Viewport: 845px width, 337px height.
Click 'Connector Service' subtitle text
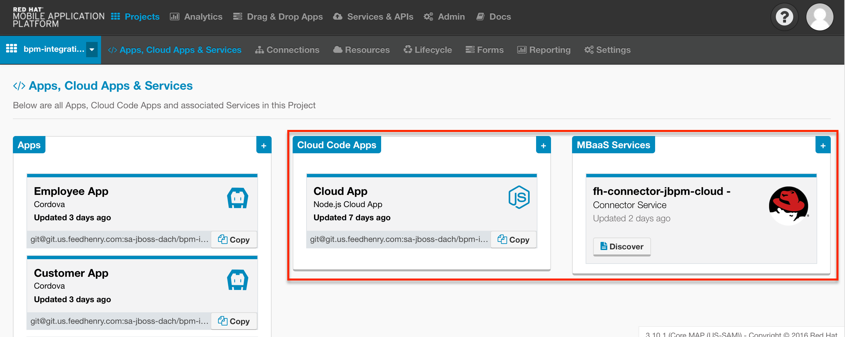click(630, 205)
